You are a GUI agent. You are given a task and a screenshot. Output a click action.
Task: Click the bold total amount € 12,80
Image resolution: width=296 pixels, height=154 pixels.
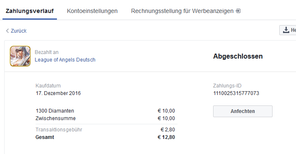click(x=166, y=137)
